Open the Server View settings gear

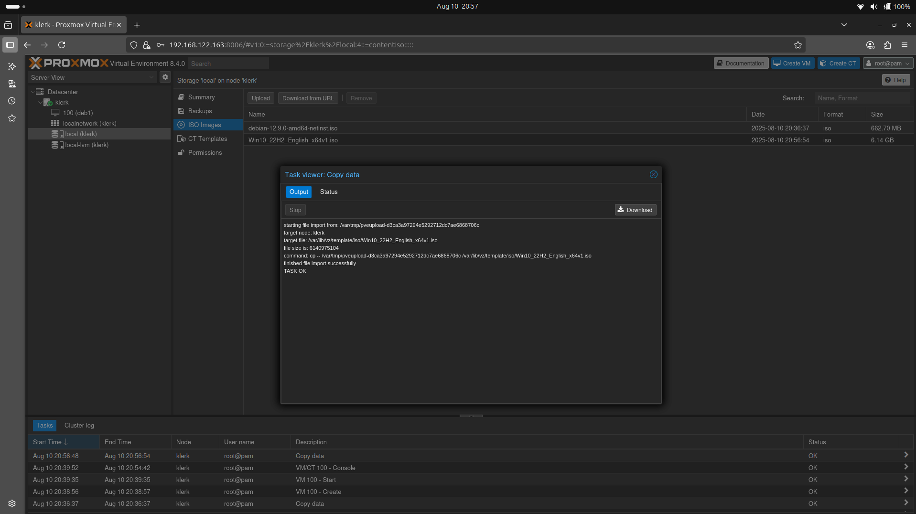click(x=165, y=77)
